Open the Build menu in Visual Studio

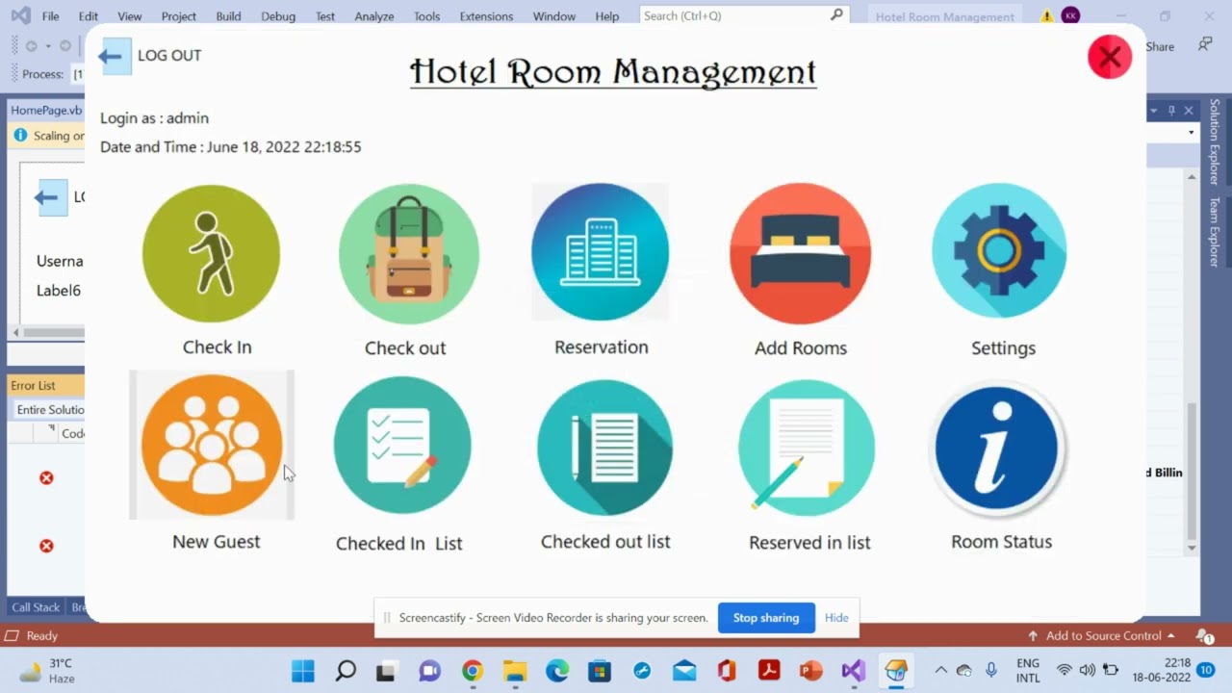click(x=229, y=16)
